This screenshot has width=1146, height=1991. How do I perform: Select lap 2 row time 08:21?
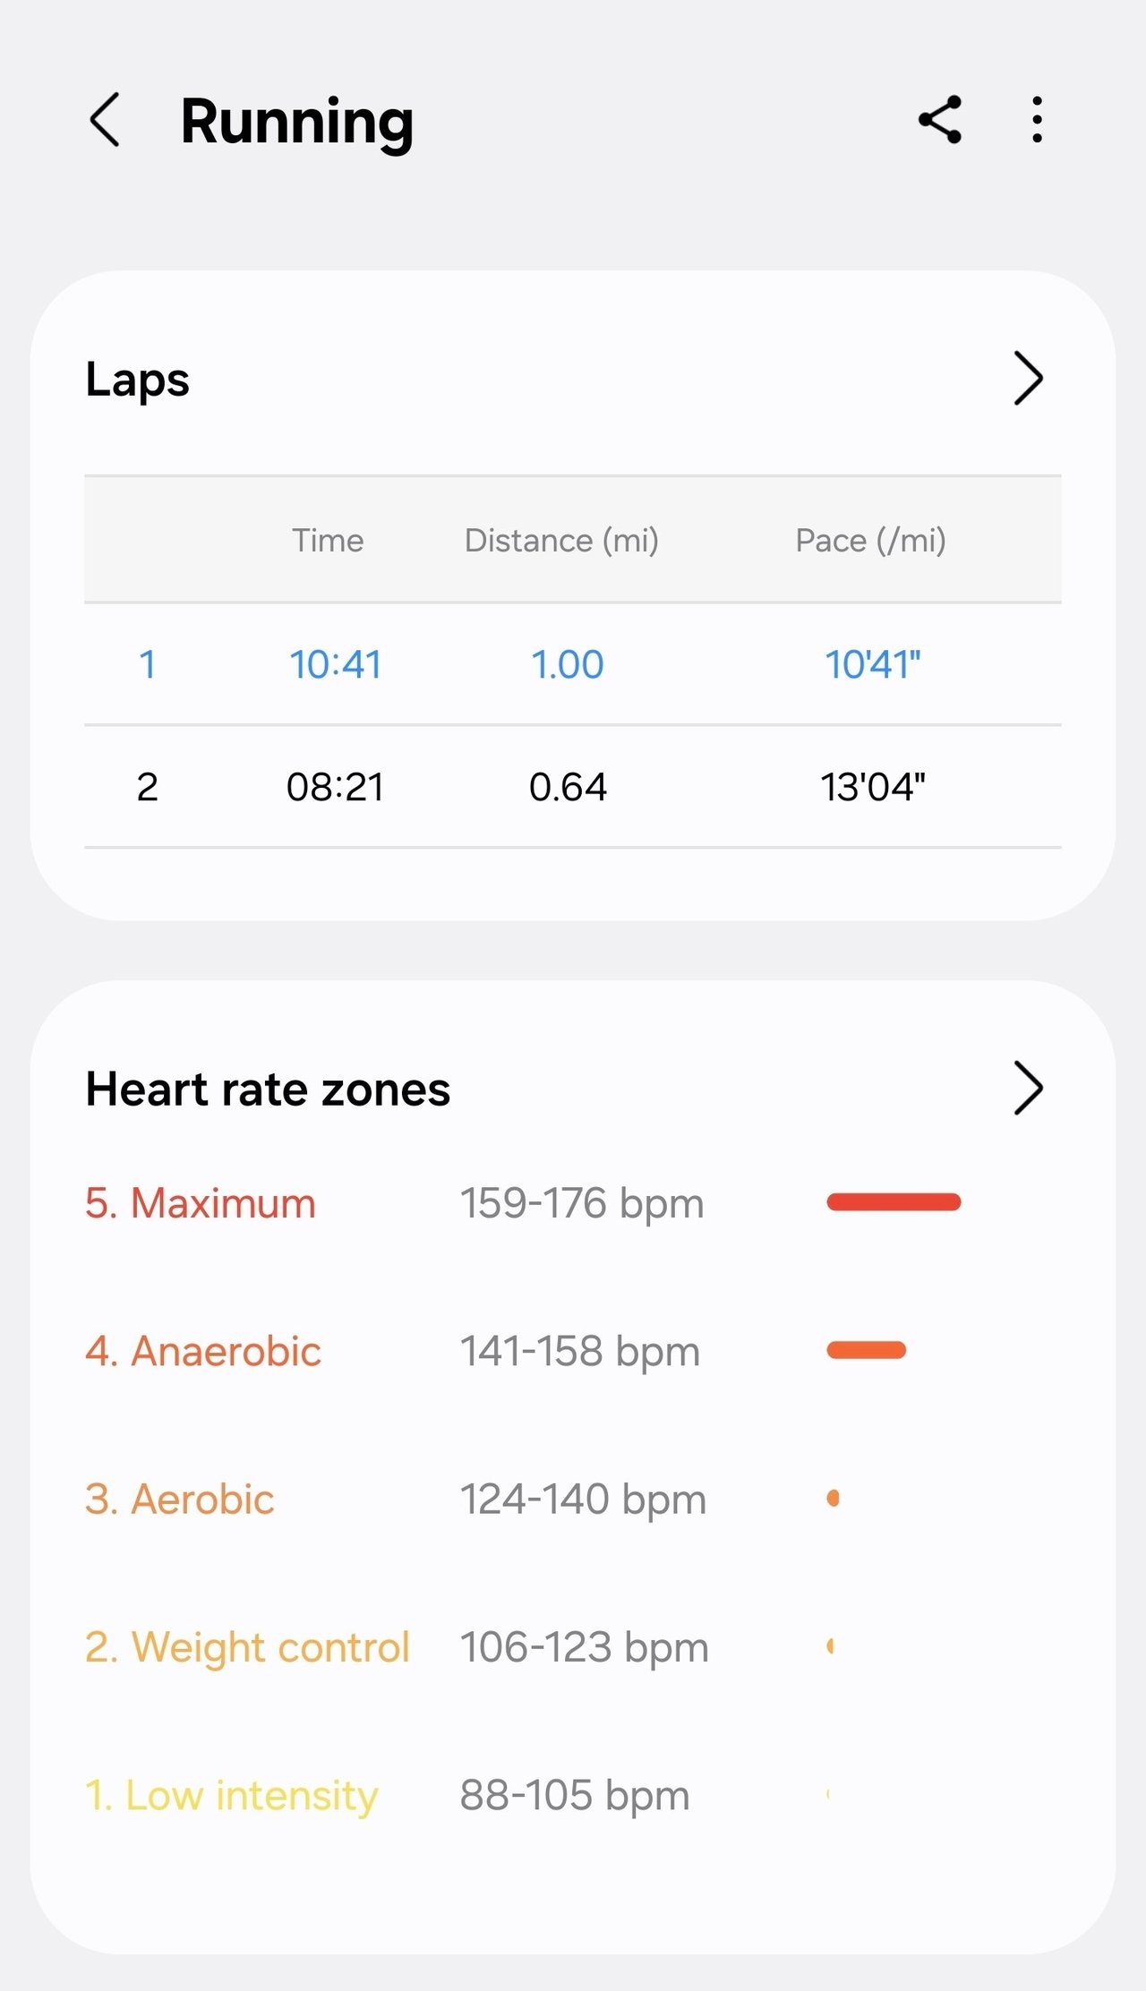(x=335, y=788)
